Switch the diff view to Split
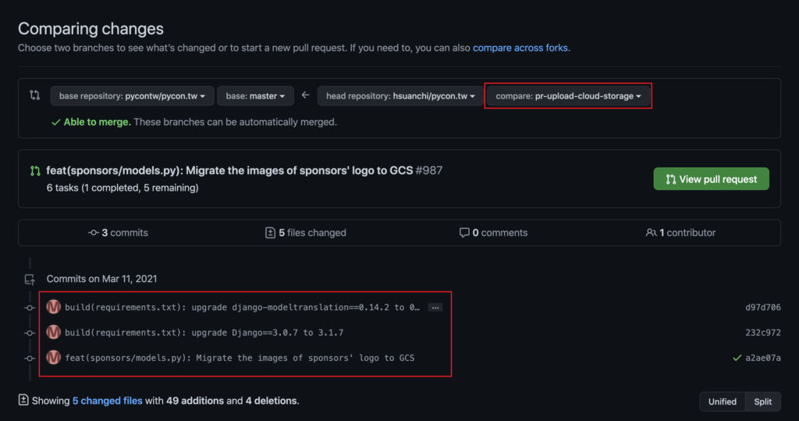Screen dimensions: 799x421 [763, 401]
